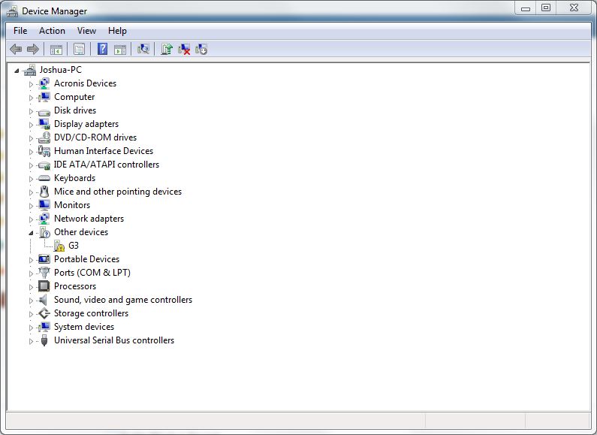
Task: Click the Uninstall device red X icon
Action: (x=184, y=49)
